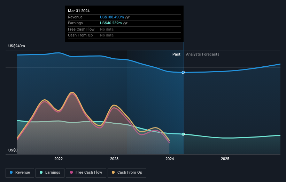Image resolution: width=286 pixels, height=182 pixels.
Task: Click the Earnings tooltip row label
Action: coord(75,23)
